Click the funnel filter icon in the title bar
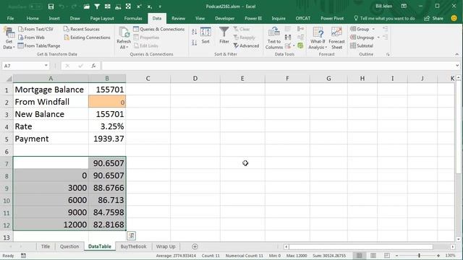Image resolution: width=463 pixels, height=260 pixels. (97, 6)
